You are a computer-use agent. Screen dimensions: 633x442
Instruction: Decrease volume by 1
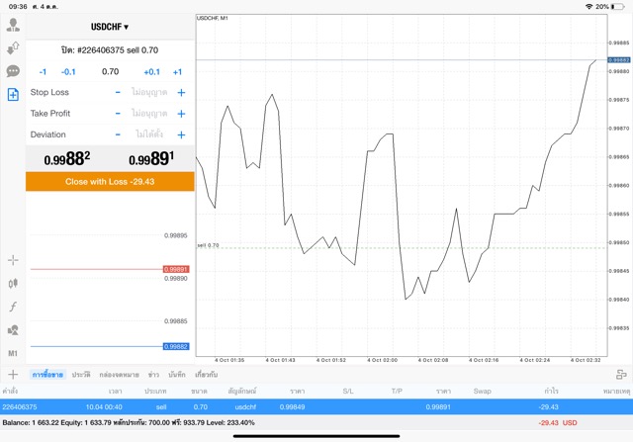tap(43, 72)
